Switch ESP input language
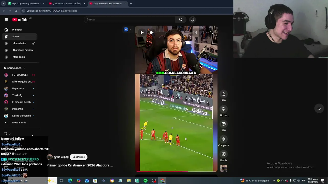This screenshot has height=184, width=328. [304, 181]
